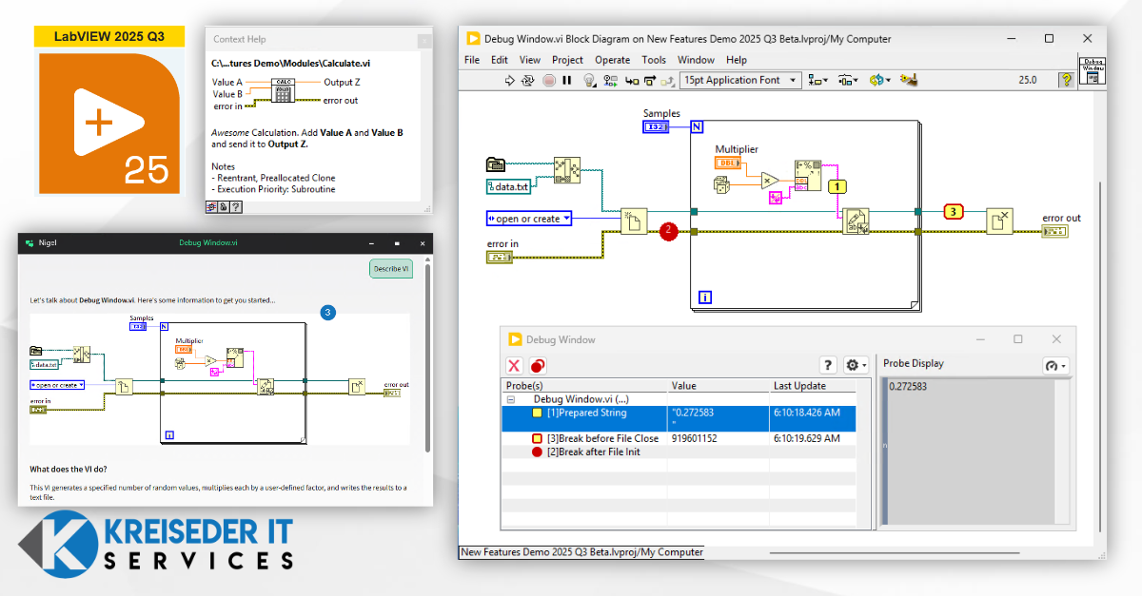
Task: Open the Window menu
Action: pyautogui.click(x=696, y=60)
